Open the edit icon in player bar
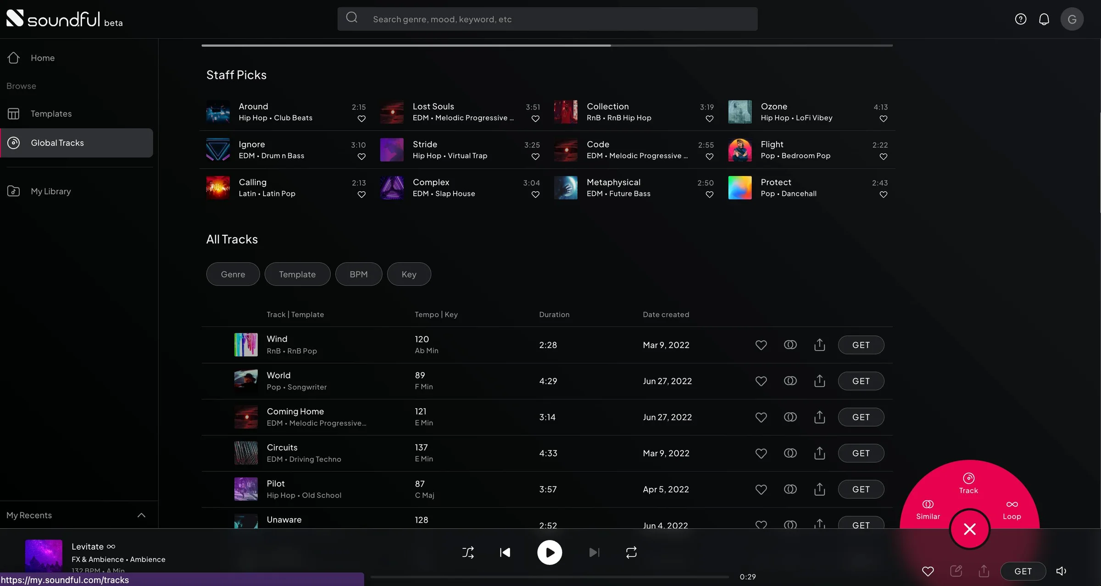The image size is (1101, 586). click(956, 571)
